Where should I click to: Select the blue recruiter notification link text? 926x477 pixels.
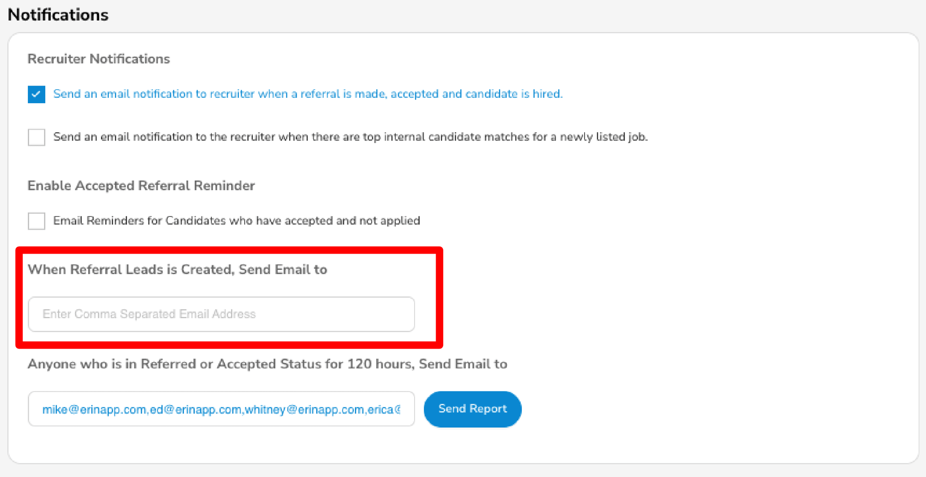coord(308,94)
